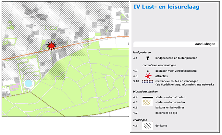Click the 'donkerte' legend label

[x=161, y=126]
